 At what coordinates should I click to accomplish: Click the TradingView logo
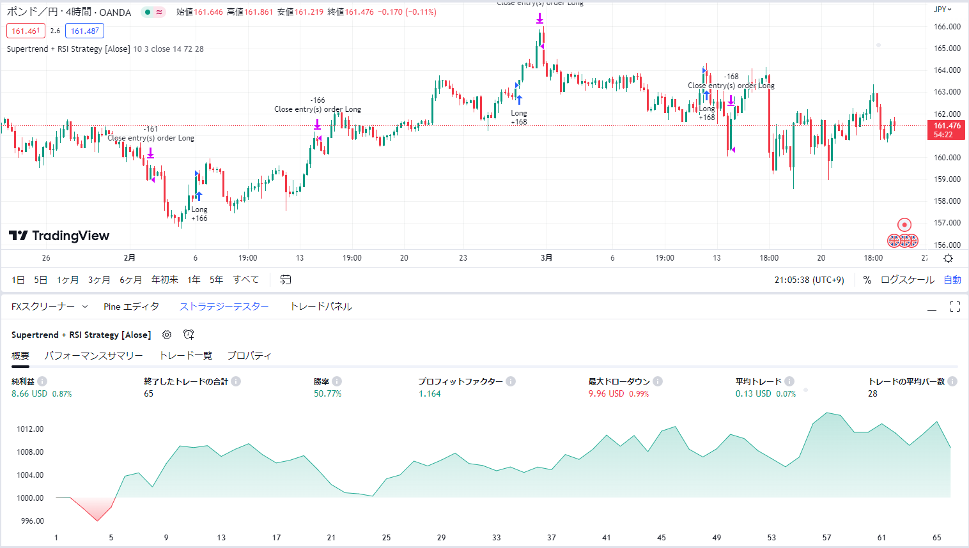(x=59, y=236)
